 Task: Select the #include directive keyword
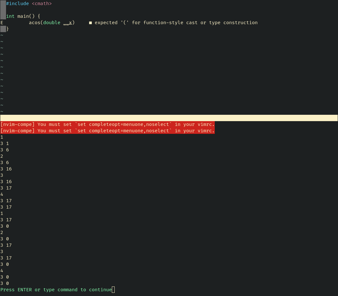(17, 3)
